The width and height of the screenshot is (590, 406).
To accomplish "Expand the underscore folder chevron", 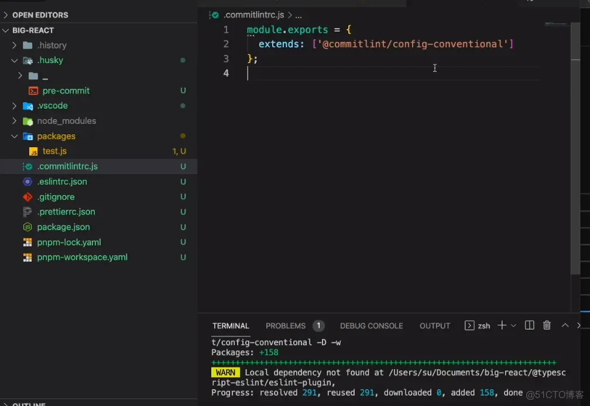I will pyautogui.click(x=20, y=76).
